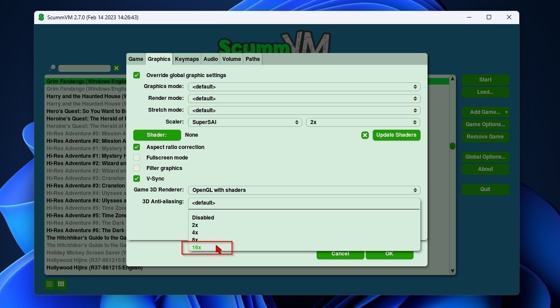The height and width of the screenshot is (308, 560).
Task: Switch the launcher to list view
Action: 50,284
